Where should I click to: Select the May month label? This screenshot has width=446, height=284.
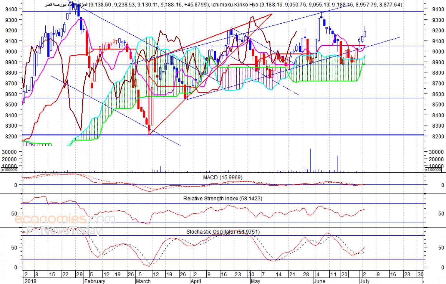pyautogui.click(x=256, y=281)
